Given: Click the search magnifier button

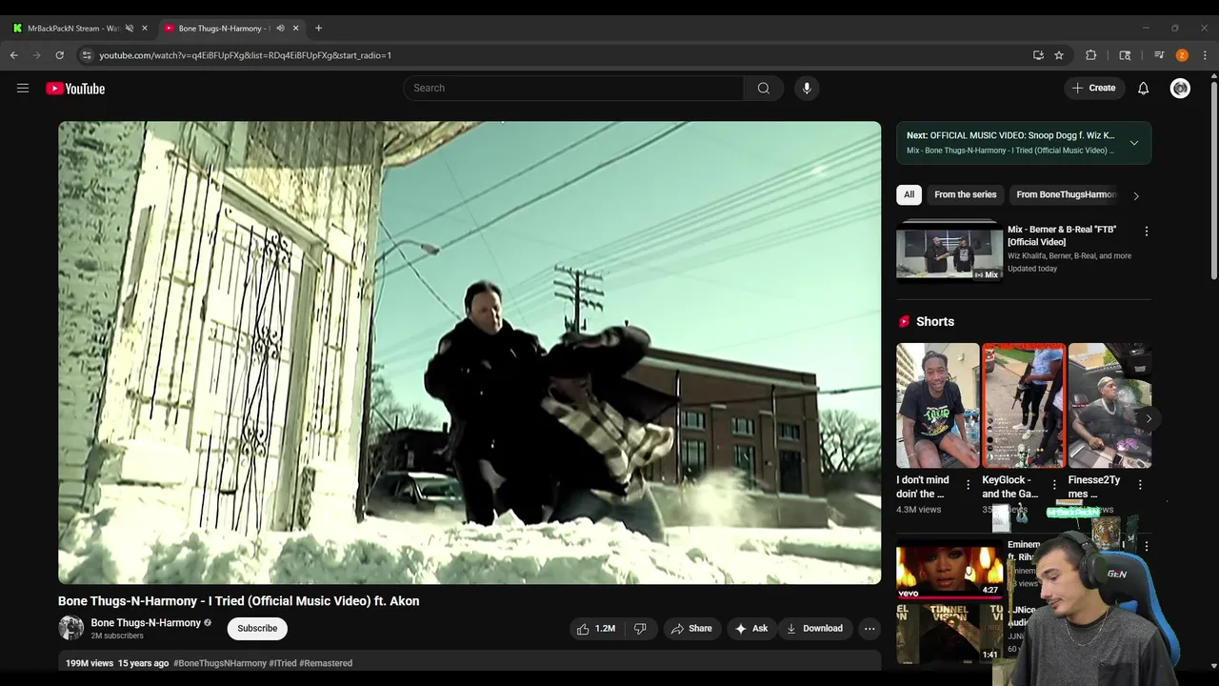Looking at the screenshot, I should (764, 88).
